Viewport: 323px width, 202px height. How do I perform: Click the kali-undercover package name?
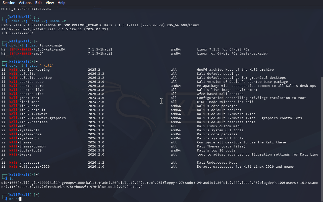[x=24, y=163]
